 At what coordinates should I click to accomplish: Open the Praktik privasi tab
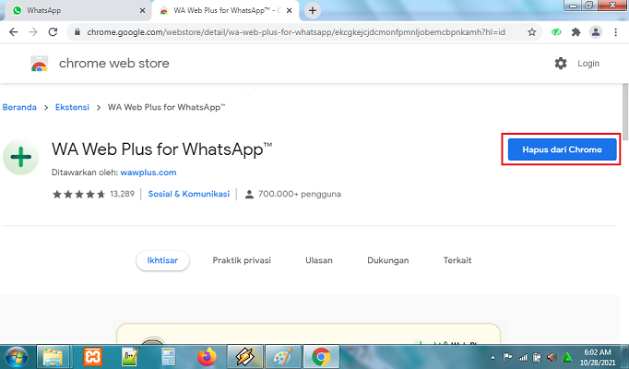(242, 260)
